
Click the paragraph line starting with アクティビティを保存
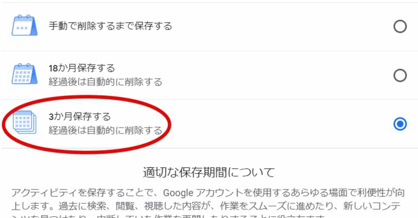pyautogui.click(x=208, y=193)
